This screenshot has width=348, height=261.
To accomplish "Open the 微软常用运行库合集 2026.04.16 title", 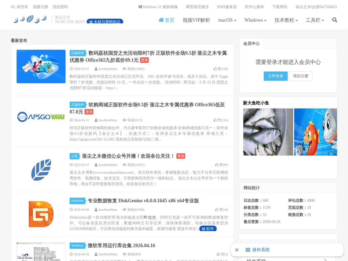I will point(121,246).
